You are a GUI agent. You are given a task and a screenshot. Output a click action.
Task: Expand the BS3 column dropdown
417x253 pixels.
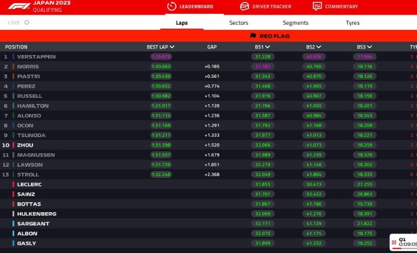(x=369, y=47)
